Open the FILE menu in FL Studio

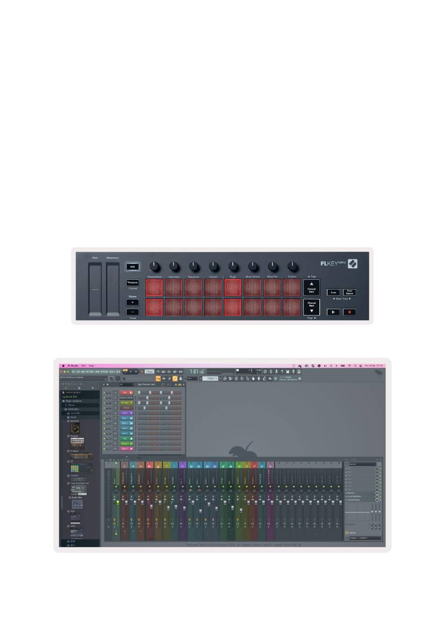(x=73, y=372)
